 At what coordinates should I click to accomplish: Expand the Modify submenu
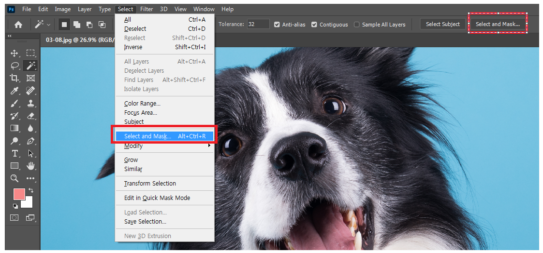tap(164, 146)
